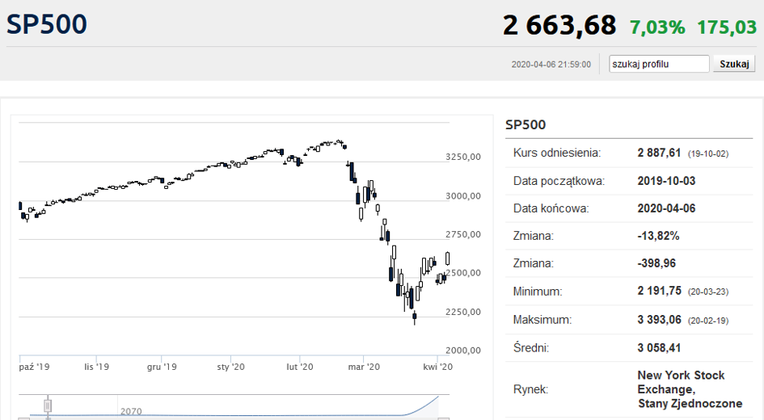Click the 2 663,68 current price value

tap(559, 26)
